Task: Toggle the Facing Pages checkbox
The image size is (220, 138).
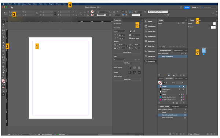Action: click(130, 38)
